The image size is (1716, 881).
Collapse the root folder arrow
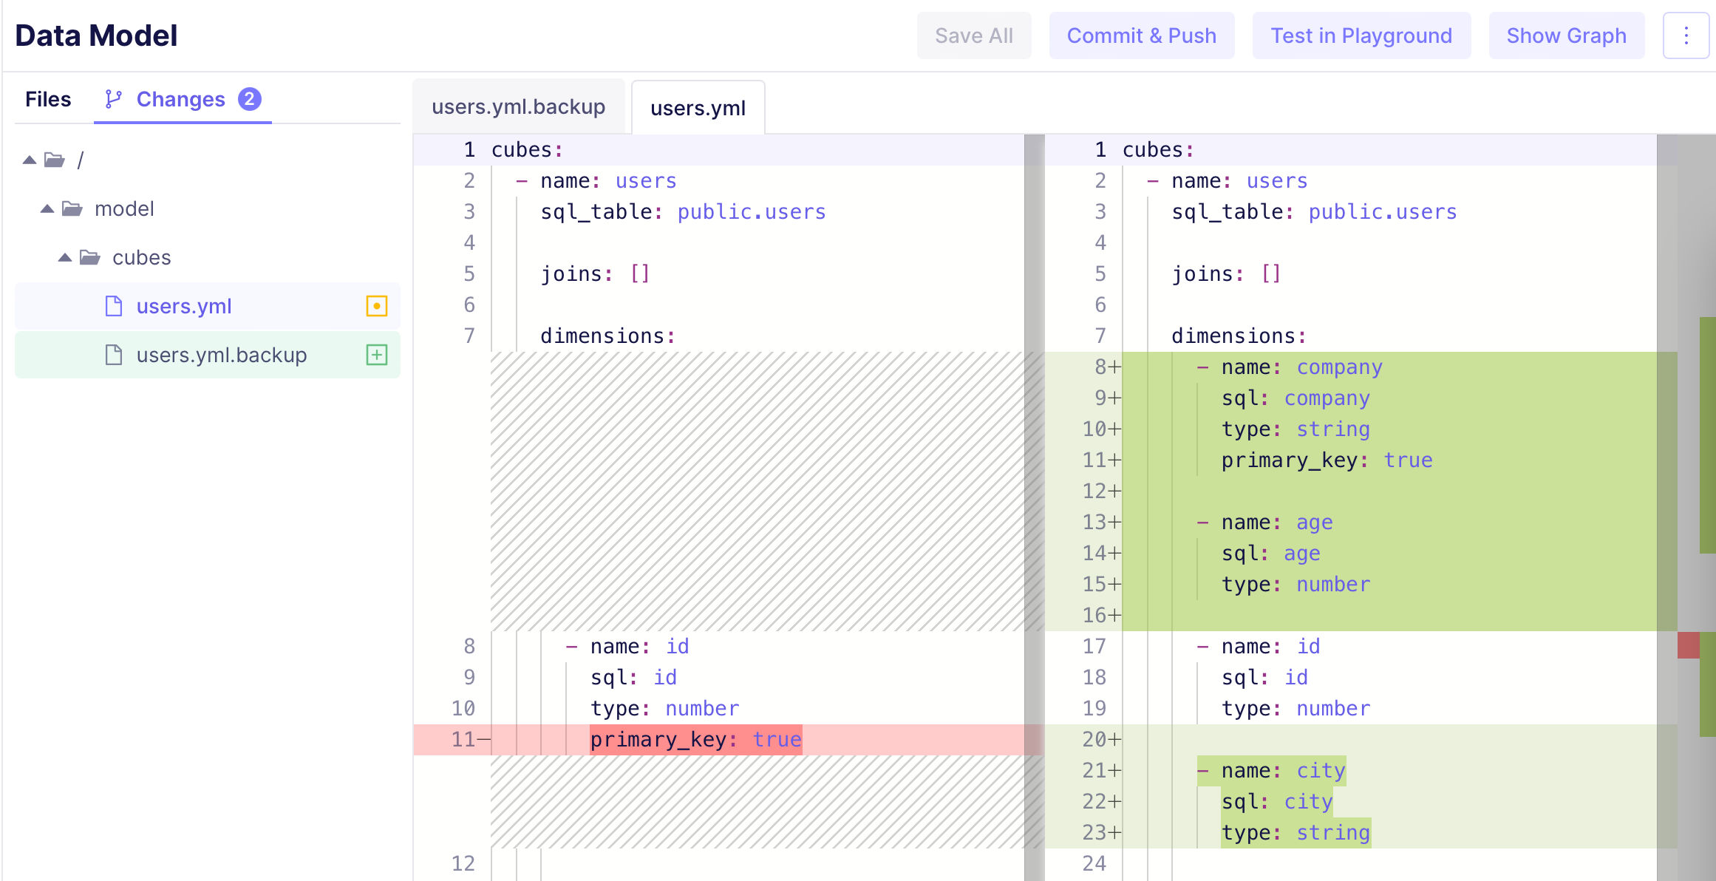tap(30, 160)
